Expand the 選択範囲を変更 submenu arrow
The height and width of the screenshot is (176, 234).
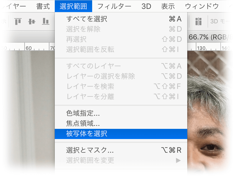pyautogui.click(x=178, y=160)
